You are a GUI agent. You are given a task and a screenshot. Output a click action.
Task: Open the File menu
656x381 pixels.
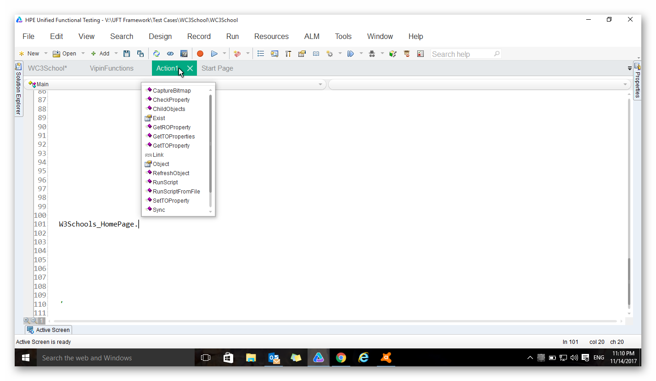pos(28,36)
